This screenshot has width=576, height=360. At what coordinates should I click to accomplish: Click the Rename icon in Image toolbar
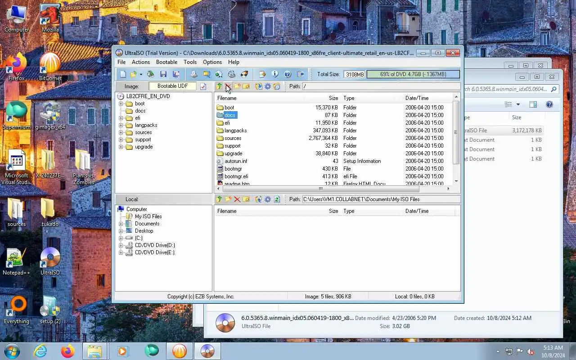point(246,86)
